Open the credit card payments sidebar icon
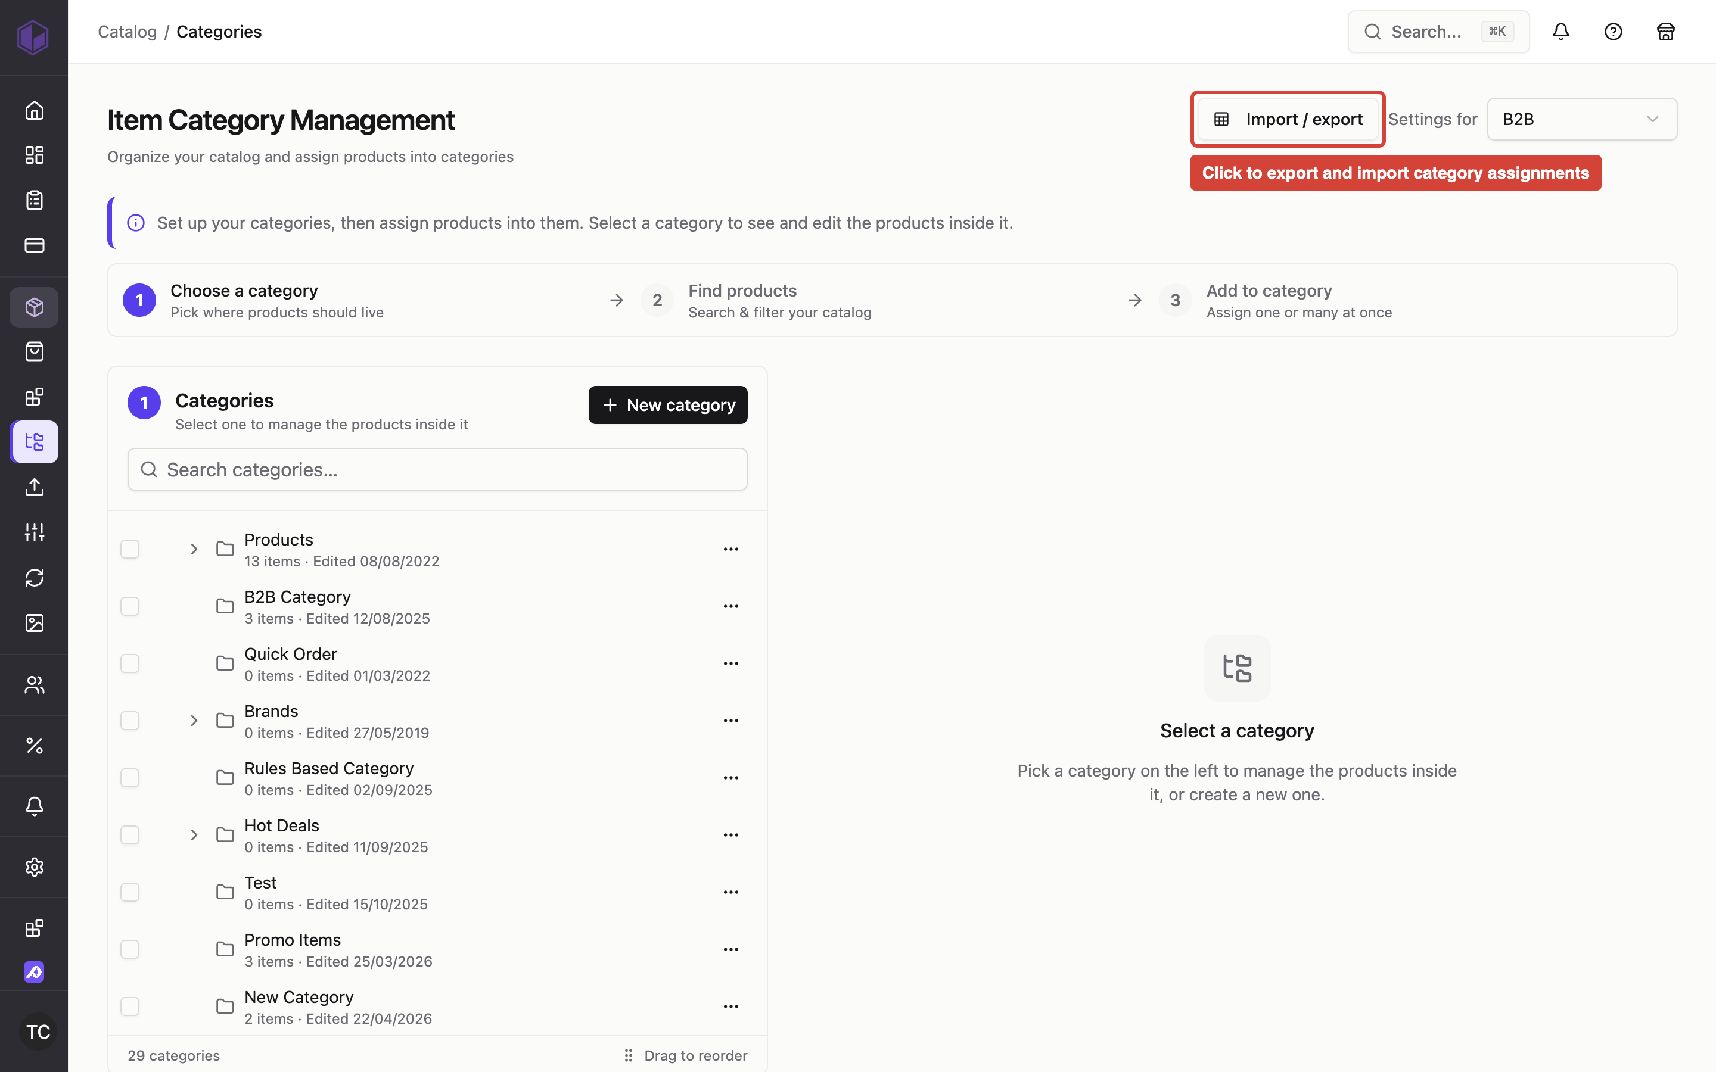Image resolution: width=1716 pixels, height=1072 pixels. 34,245
